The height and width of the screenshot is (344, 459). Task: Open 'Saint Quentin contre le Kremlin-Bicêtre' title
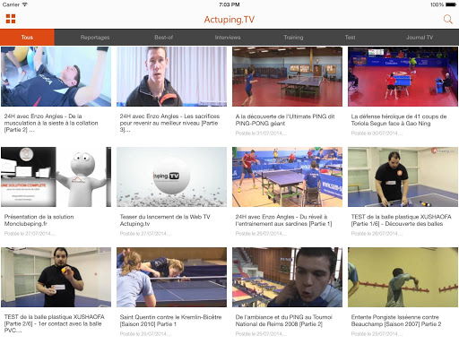tap(170, 321)
